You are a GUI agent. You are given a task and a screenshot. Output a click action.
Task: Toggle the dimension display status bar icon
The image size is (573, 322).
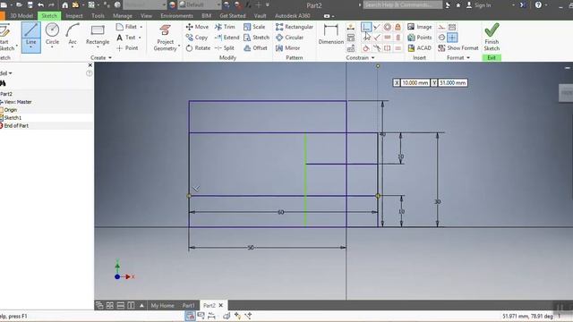click(x=211, y=316)
